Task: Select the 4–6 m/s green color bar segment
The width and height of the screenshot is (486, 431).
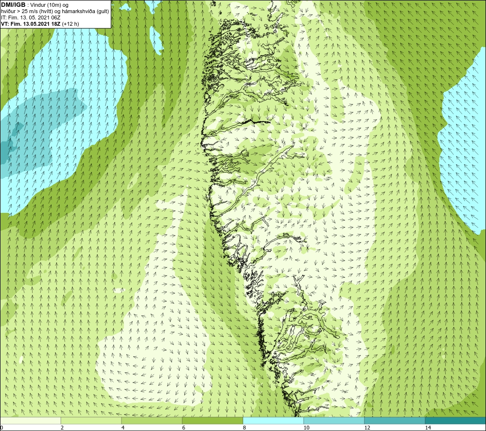Action: coord(152,420)
